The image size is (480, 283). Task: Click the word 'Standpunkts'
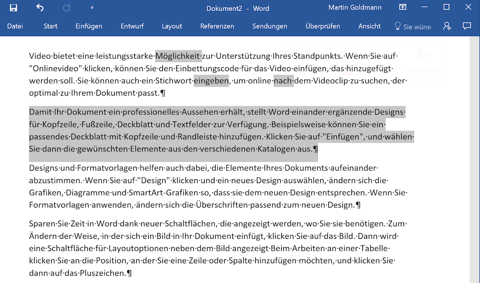pyautogui.click(x=317, y=56)
